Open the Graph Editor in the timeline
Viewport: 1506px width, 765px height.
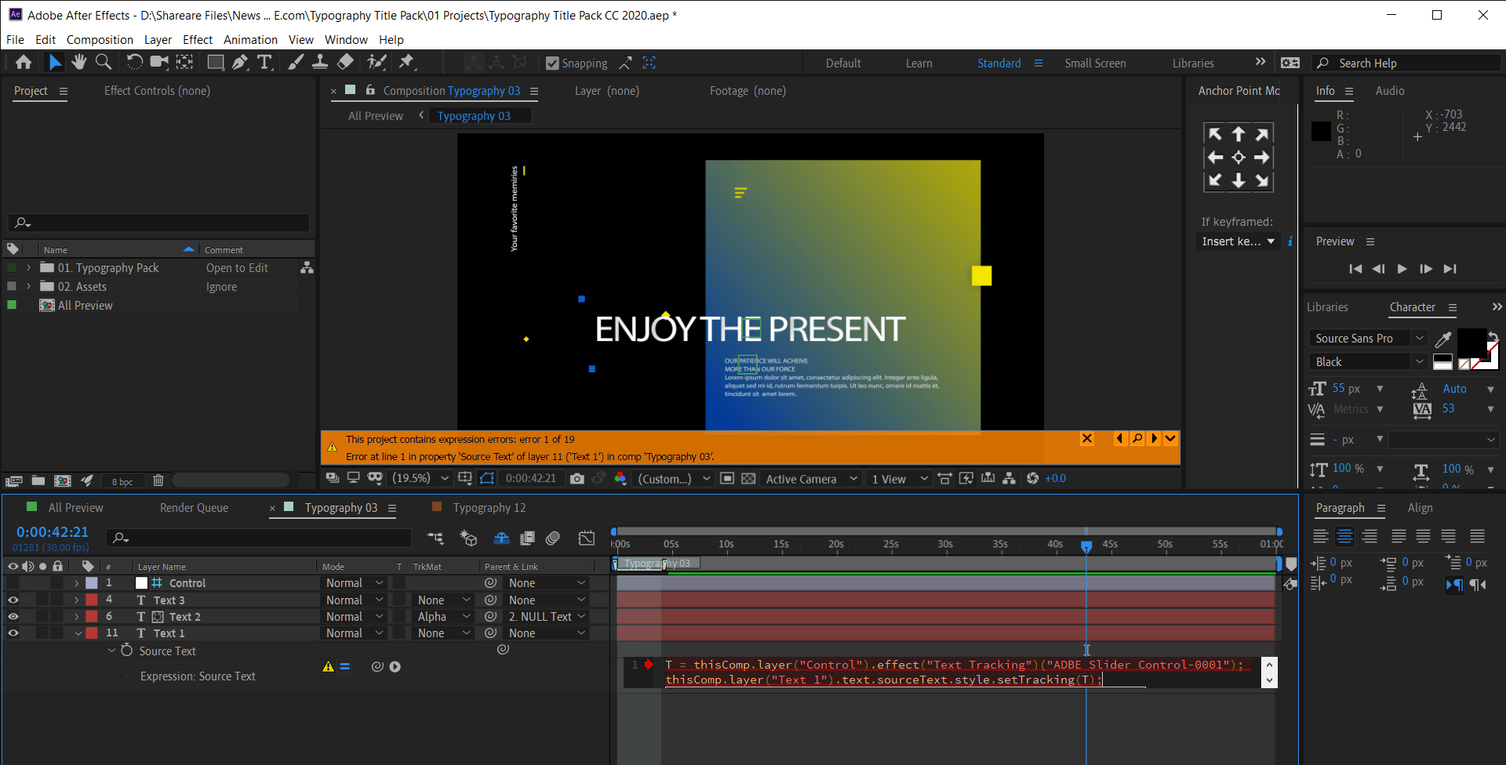click(586, 538)
